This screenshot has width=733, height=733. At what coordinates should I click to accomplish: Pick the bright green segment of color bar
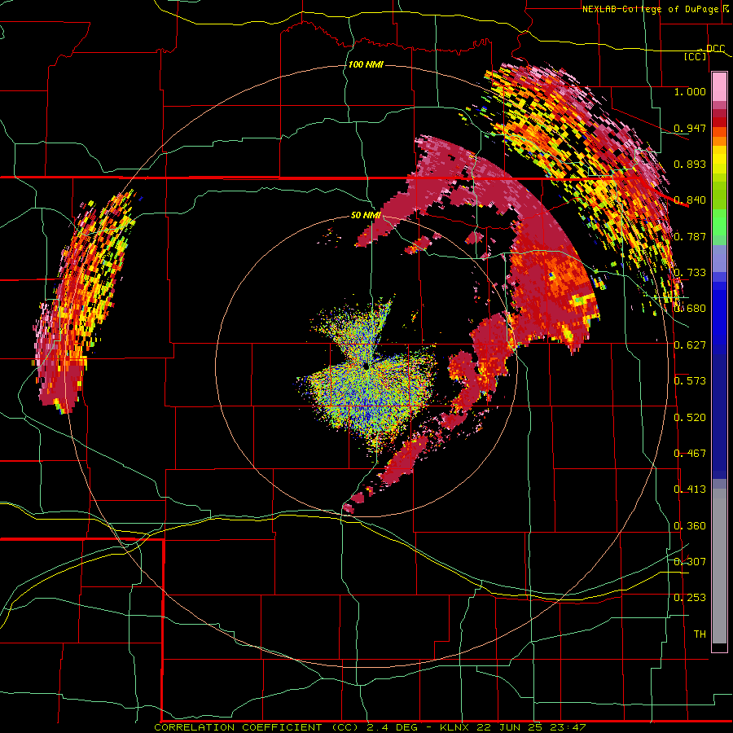[x=719, y=222]
